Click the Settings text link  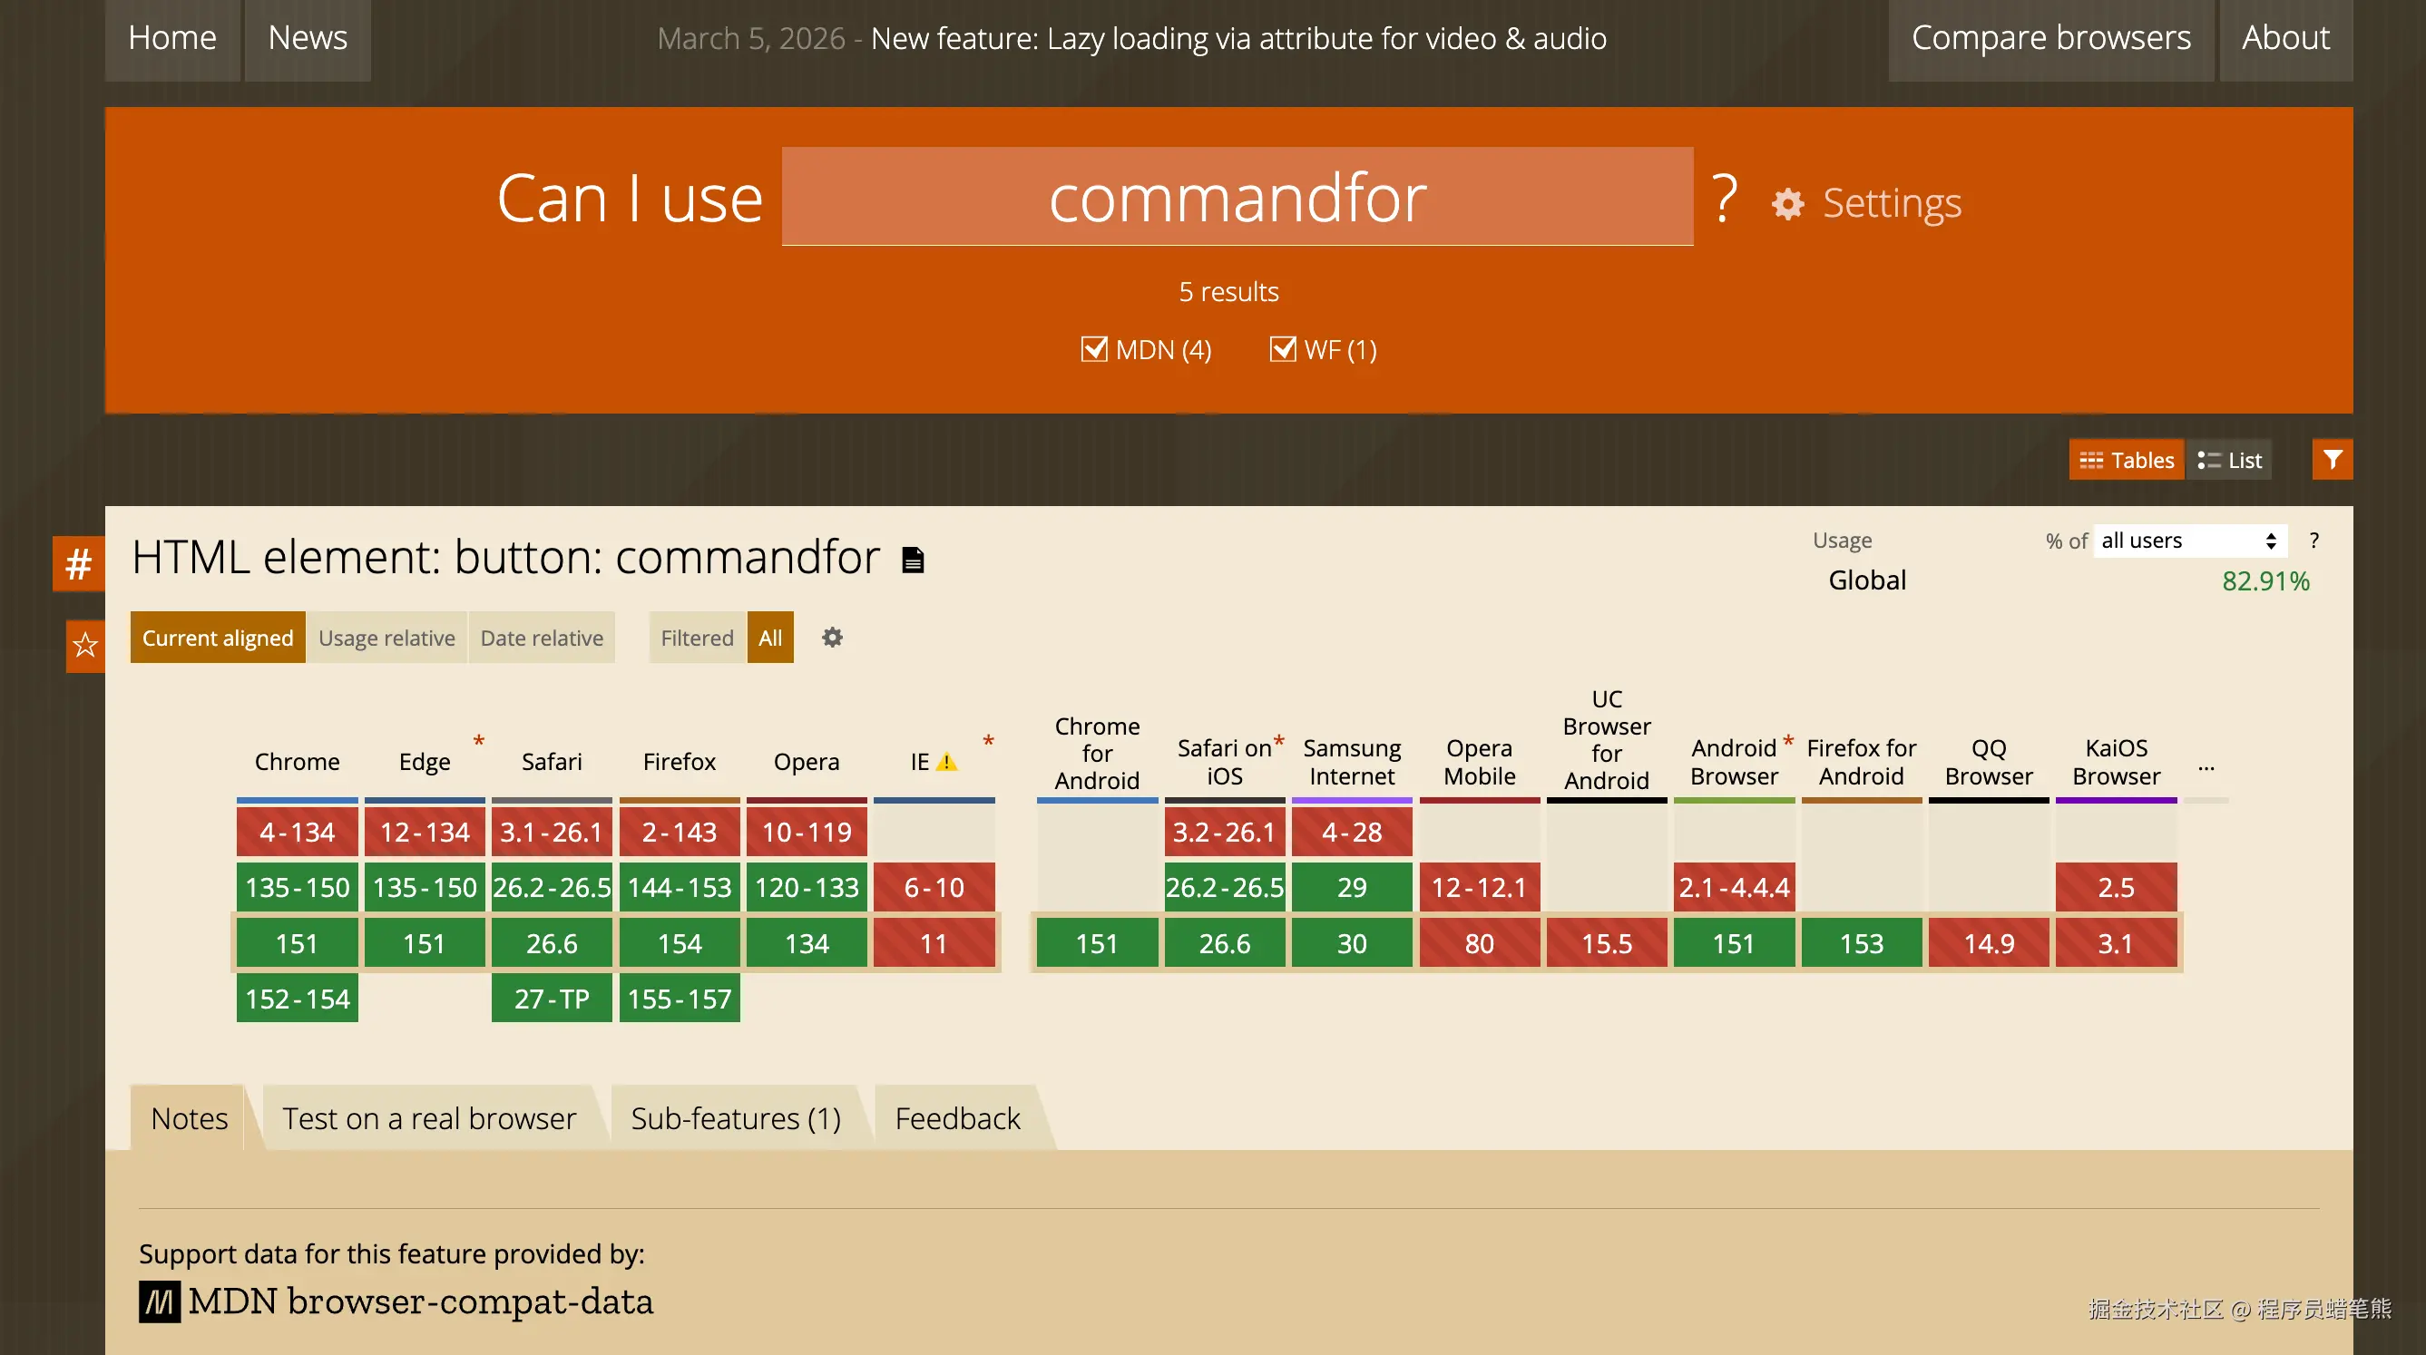click(1892, 203)
